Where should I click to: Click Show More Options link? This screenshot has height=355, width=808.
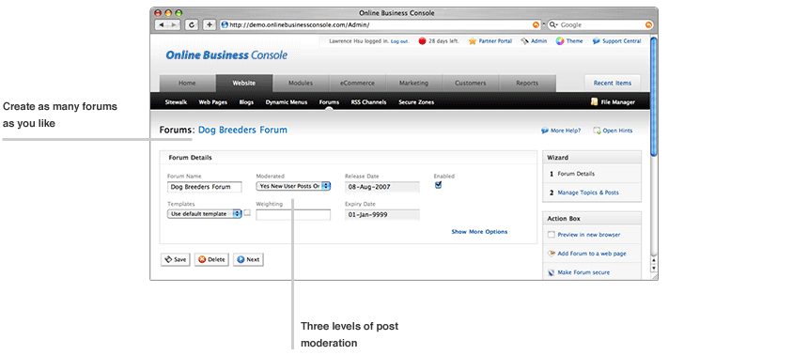[x=479, y=232]
